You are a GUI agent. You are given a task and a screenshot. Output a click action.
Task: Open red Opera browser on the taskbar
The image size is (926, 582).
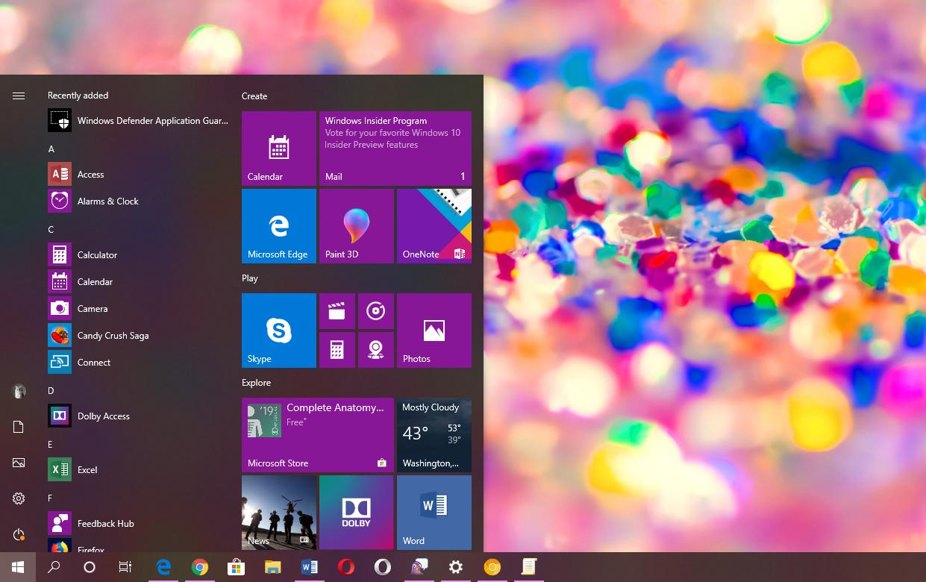coord(346,567)
